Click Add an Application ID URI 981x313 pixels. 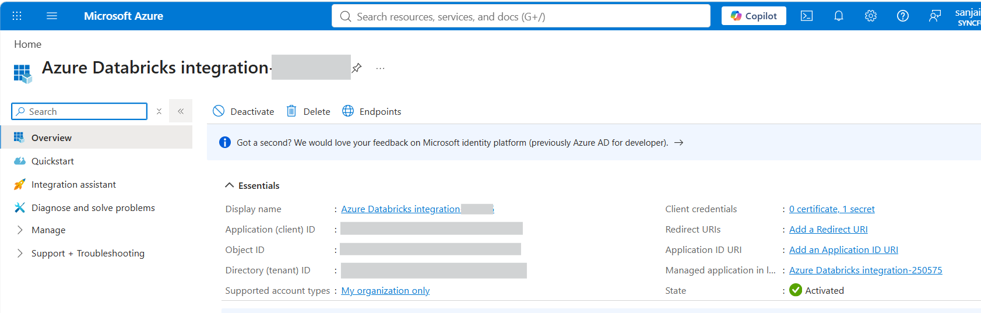coord(843,249)
